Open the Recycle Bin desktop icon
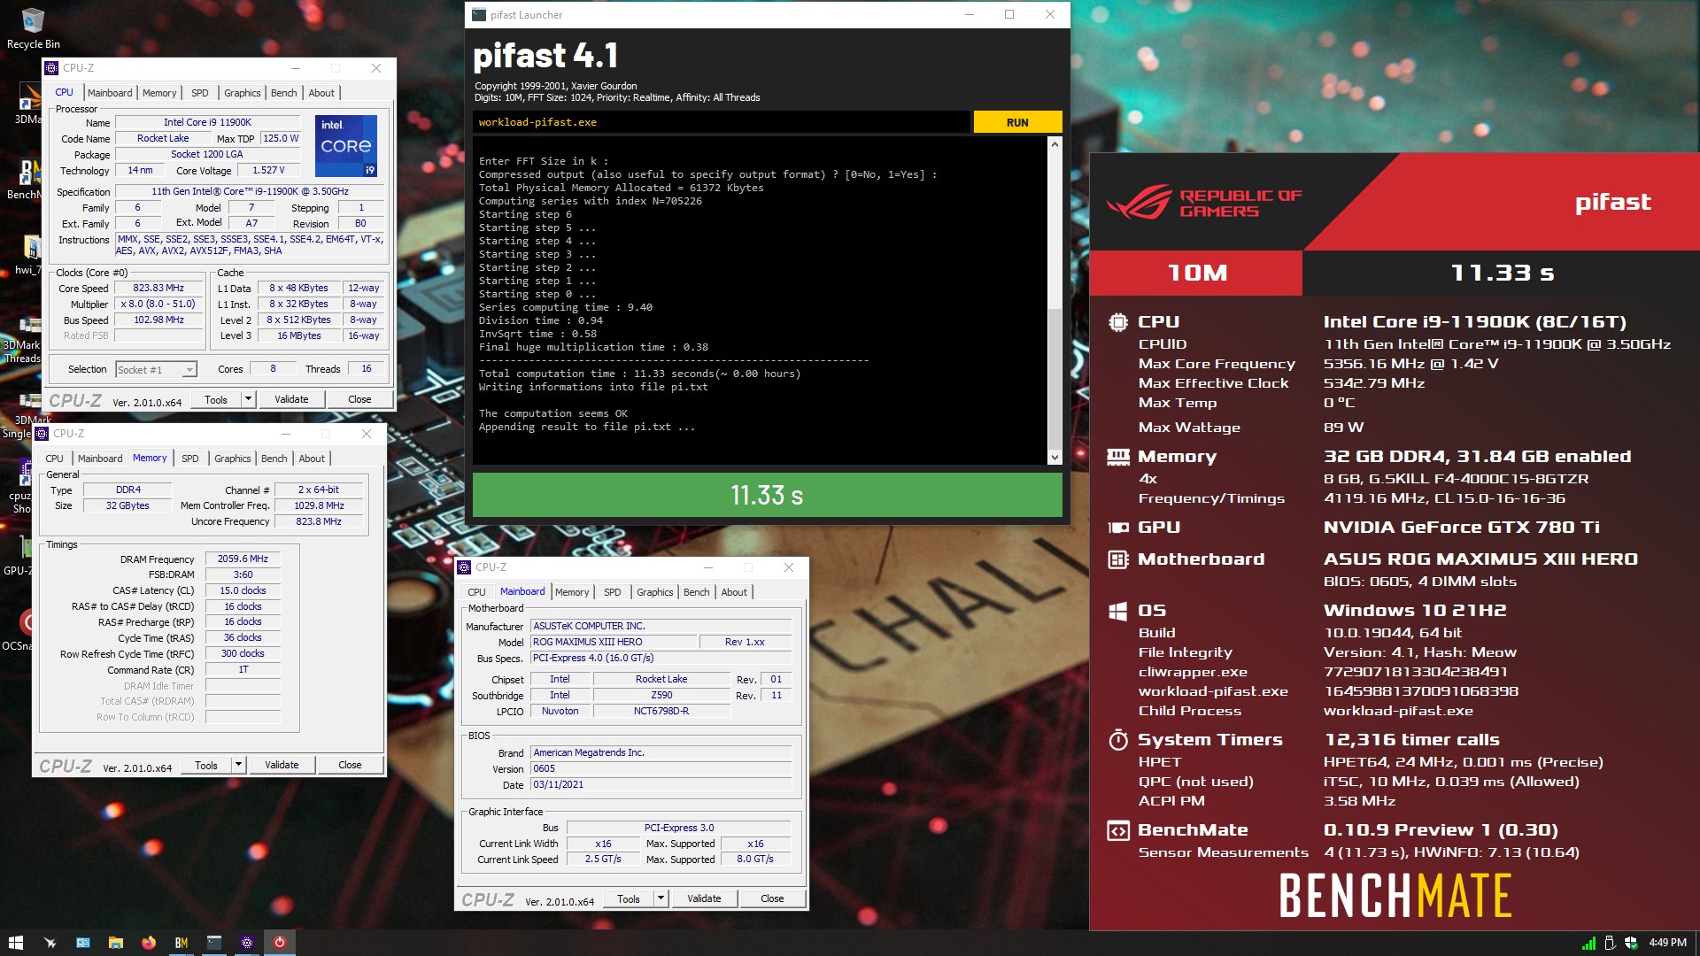 [33, 28]
